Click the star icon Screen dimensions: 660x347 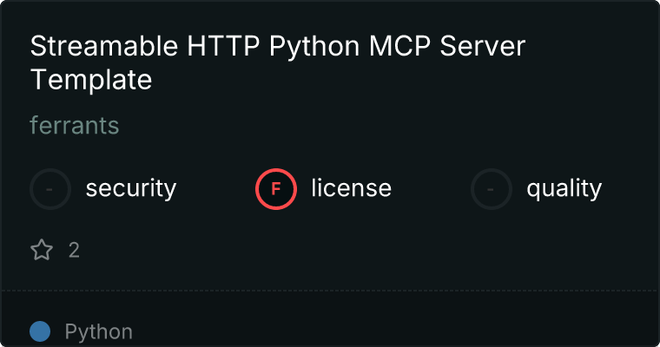42,251
